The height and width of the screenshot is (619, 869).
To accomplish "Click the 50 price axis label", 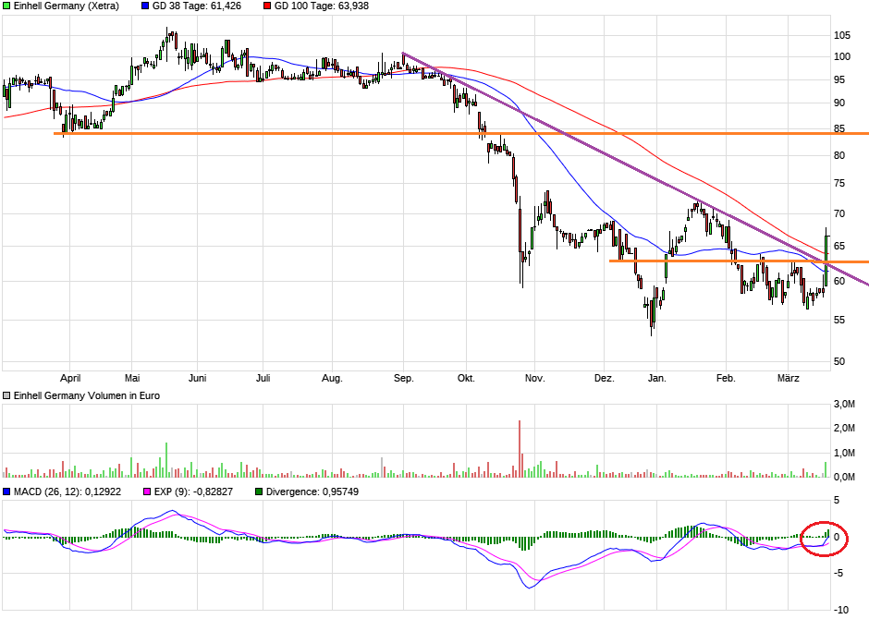I will pyautogui.click(x=839, y=361).
